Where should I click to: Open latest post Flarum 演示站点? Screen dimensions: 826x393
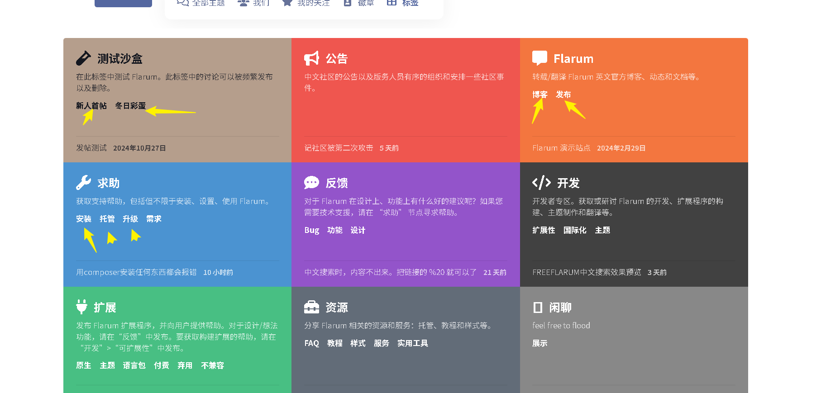tap(561, 148)
